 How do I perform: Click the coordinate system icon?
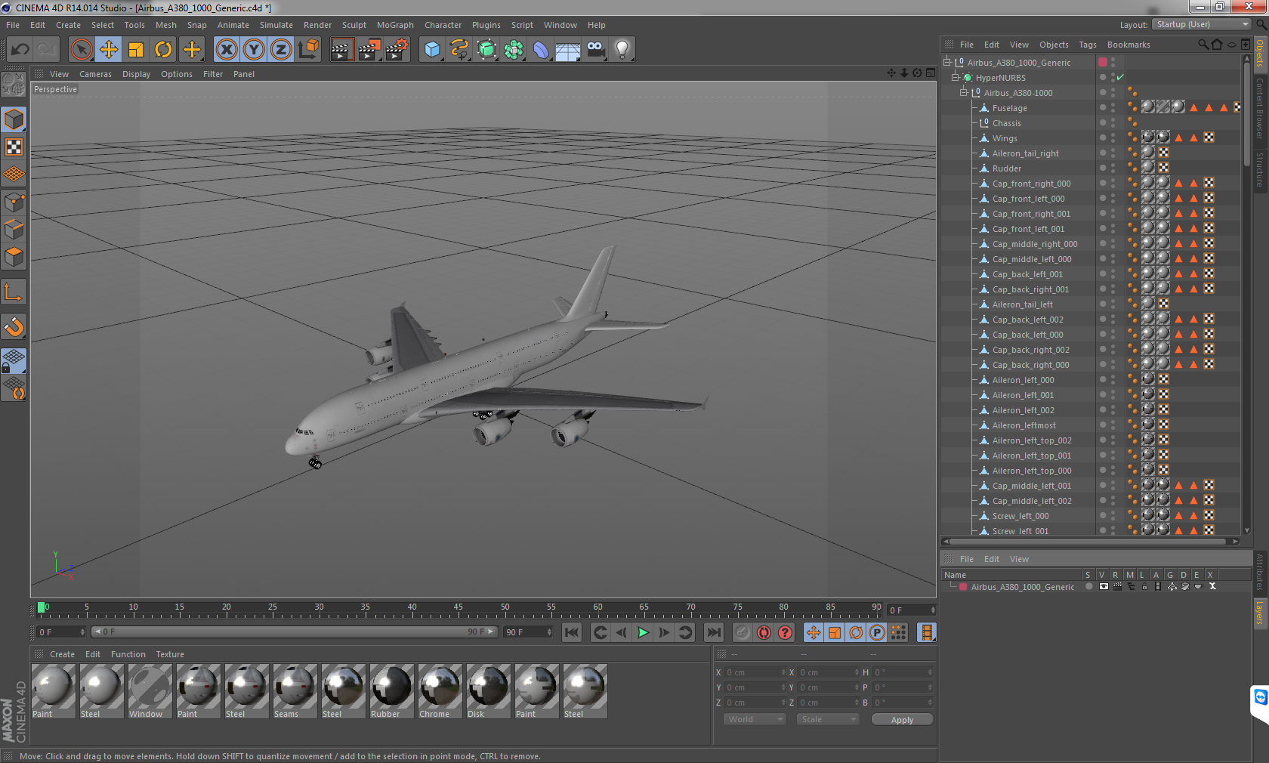pyautogui.click(x=308, y=50)
